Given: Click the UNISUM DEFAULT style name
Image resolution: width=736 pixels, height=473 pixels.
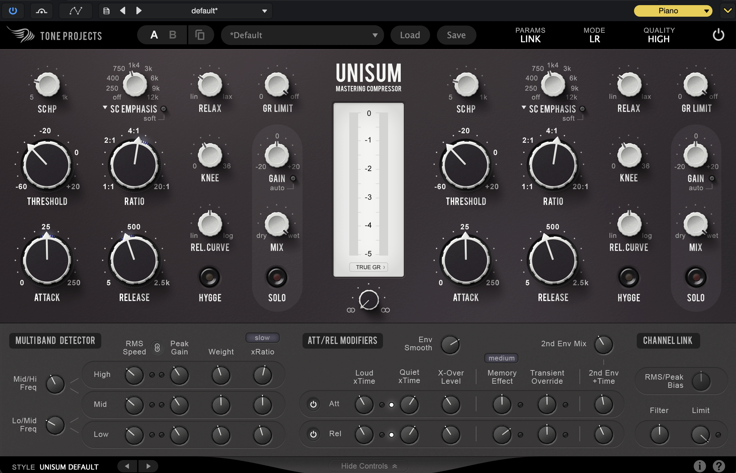Looking at the screenshot, I should point(69,467).
